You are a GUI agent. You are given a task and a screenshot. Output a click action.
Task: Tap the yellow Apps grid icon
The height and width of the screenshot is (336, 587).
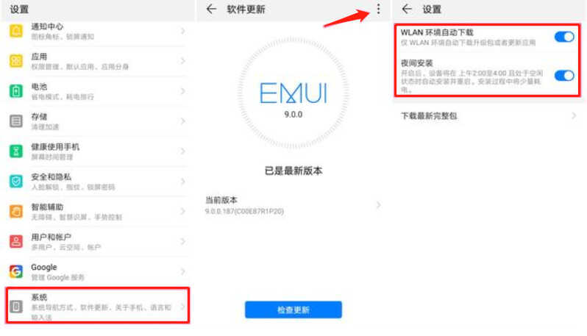pos(16,61)
